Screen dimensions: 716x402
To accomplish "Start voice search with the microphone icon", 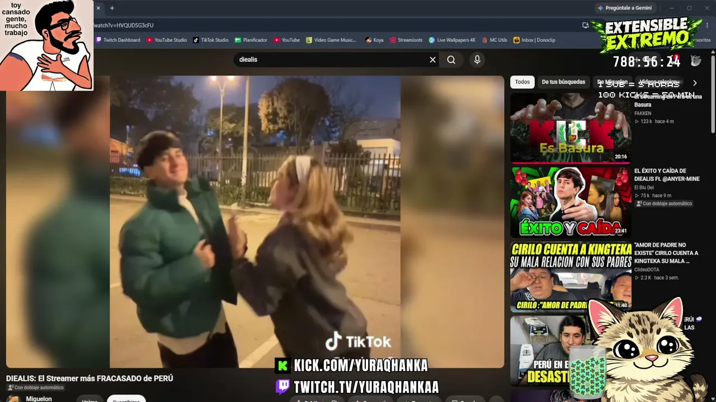I will (x=477, y=60).
